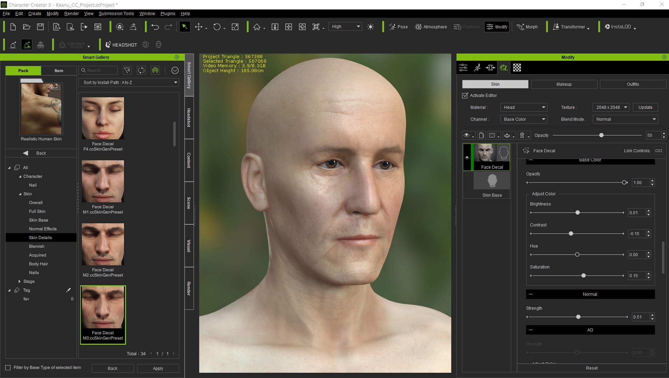669x378 pixels.
Task: Open the Pose tool
Action: tap(398, 27)
